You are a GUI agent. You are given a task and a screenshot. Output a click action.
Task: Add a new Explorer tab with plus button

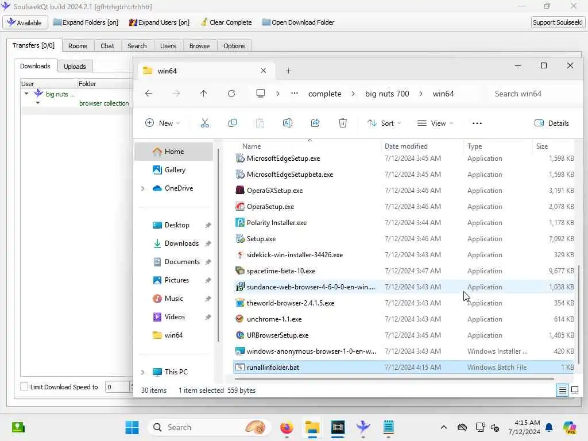288,71
